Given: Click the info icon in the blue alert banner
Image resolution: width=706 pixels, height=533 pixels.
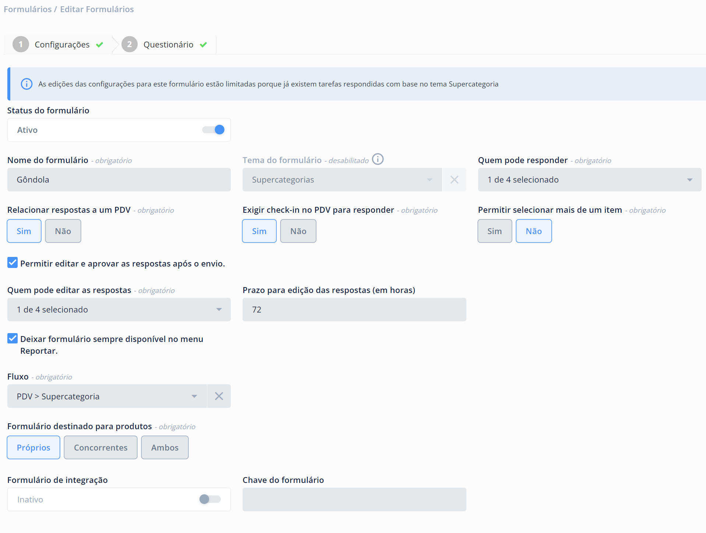Looking at the screenshot, I should (27, 84).
